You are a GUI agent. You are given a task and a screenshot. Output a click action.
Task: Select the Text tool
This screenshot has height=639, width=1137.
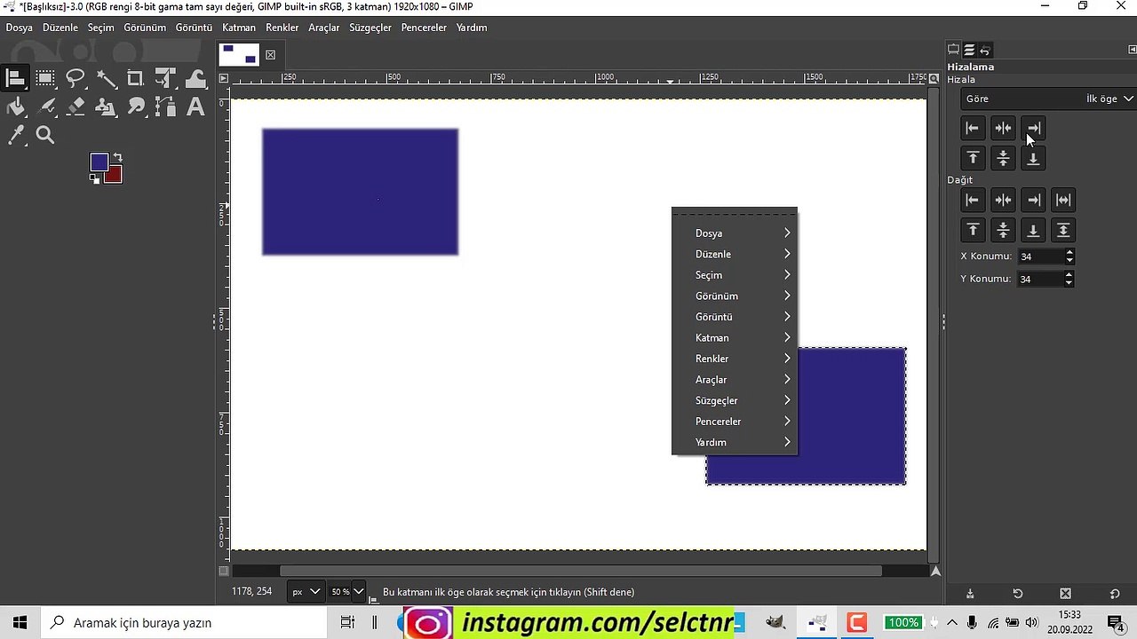coord(195,107)
